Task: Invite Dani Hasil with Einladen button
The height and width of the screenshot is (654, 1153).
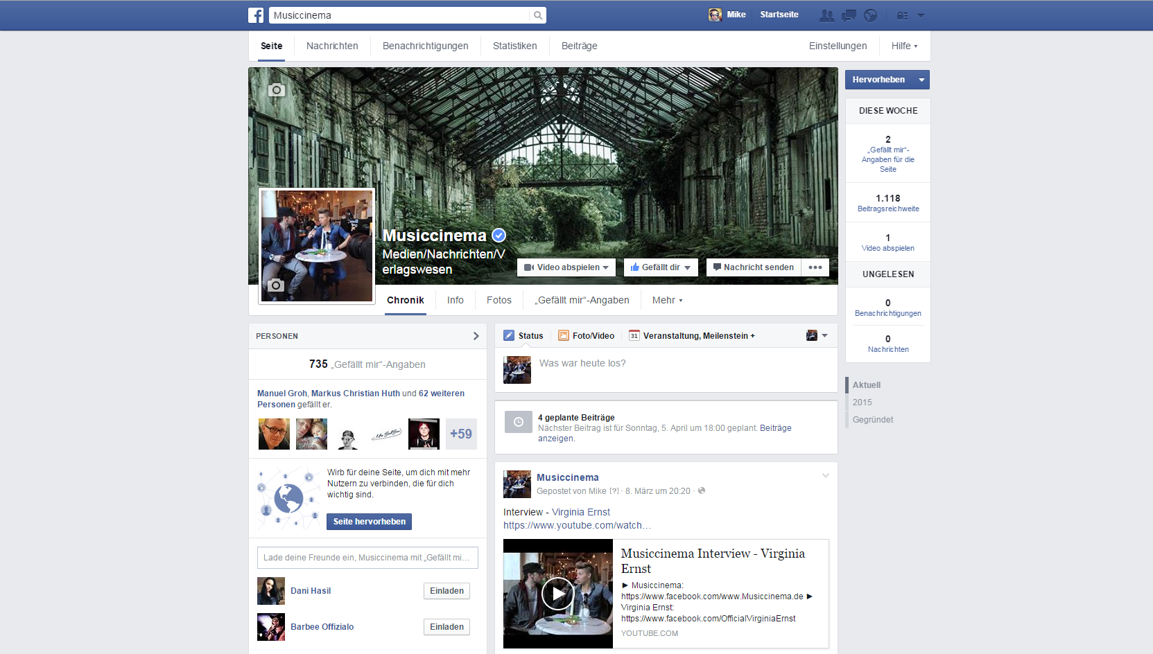Action: point(447,591)
